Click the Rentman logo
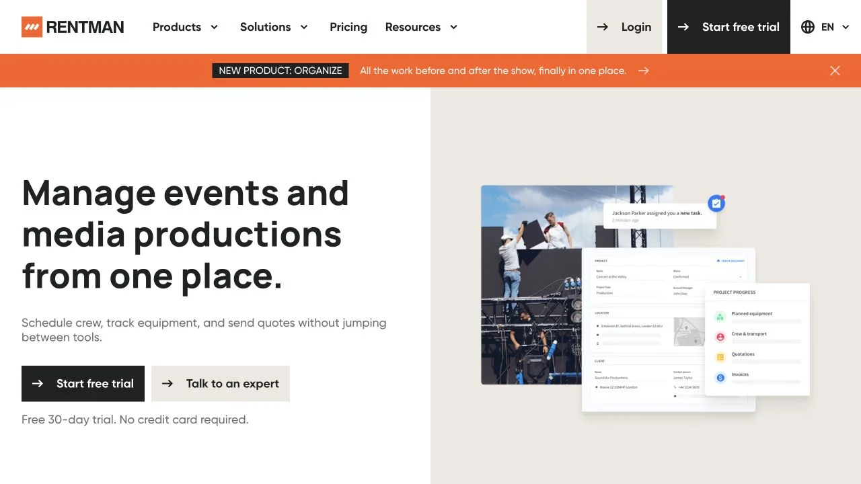 click(73, 27)
